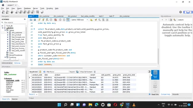This screenshot has width=193, height=108.
Task: Save snippet with star icon
Action: [x=91, y=20]
